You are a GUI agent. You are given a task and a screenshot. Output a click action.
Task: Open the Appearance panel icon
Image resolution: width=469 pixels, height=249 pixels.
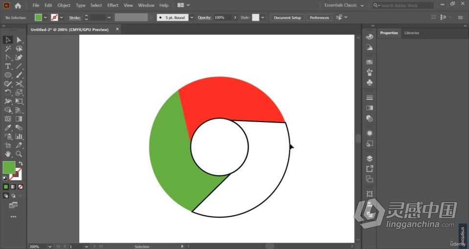[369, 133]
